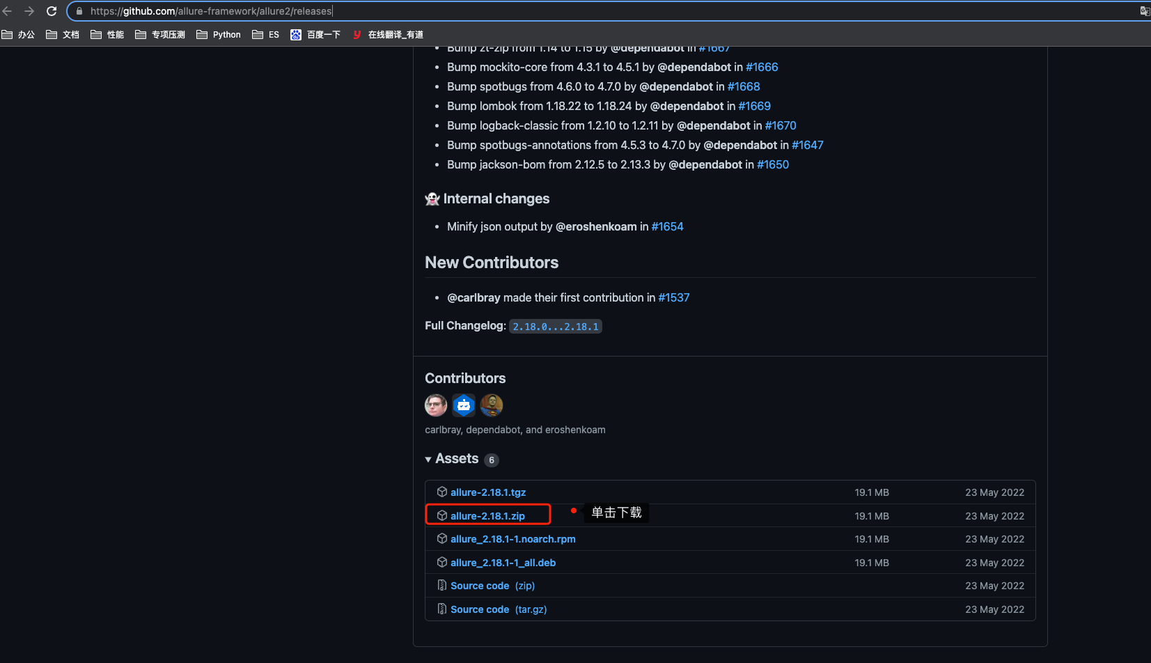This screenshot has width=1151, height=663.
Task: Click the 19.1 MB size of allure-2.18.1.tgz
Action: [872, 492]
